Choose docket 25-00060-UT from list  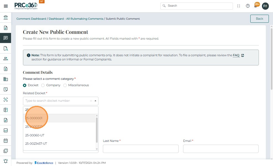point(35,135)
